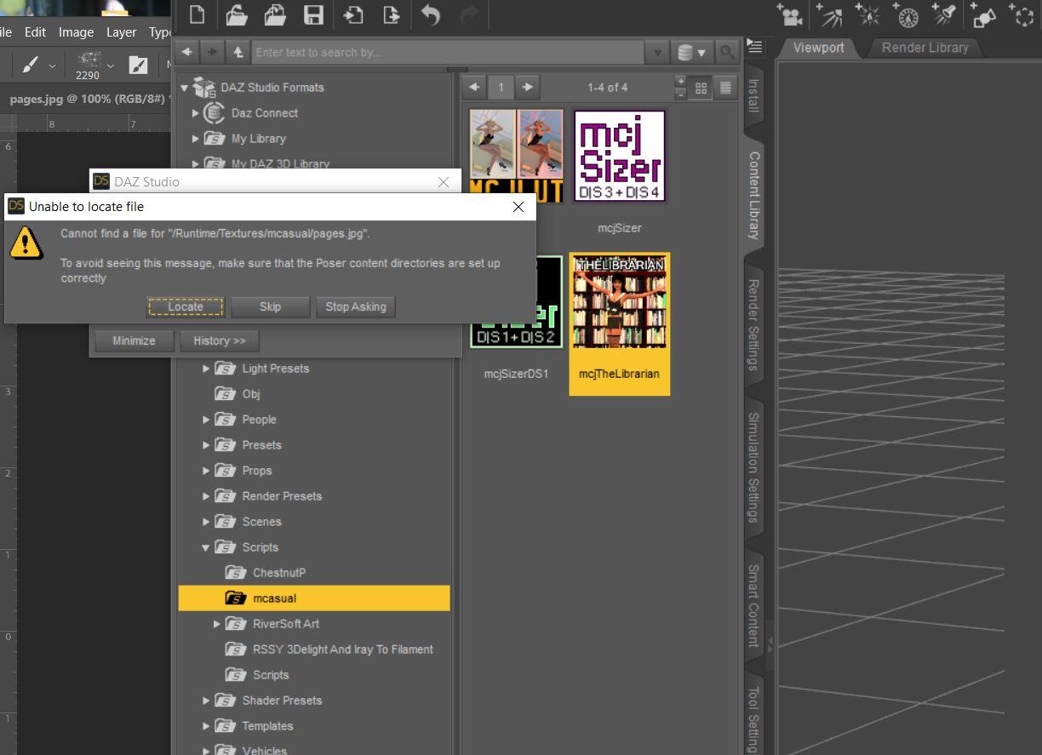Screen dimensions: 1042x755
Task: Create a new null object
Action: point(1022,15)
